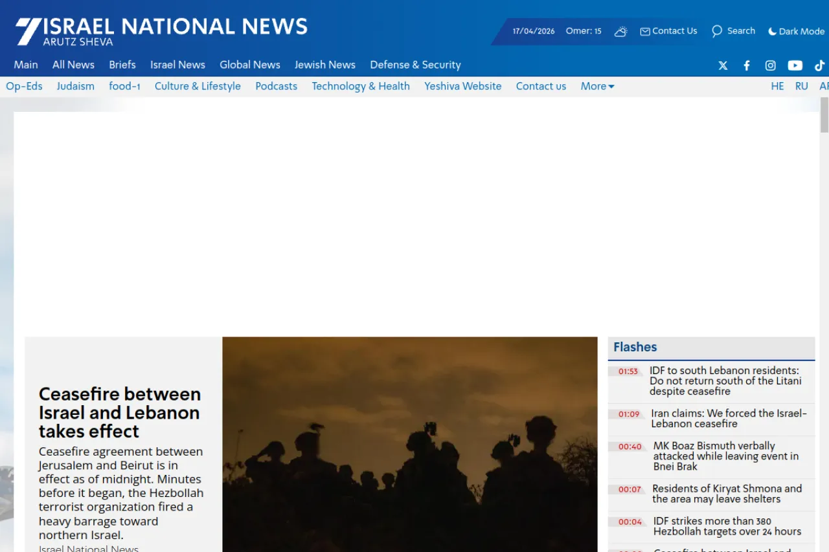Image resolution: width=829 pixels, height=552 pixels.
Task: Click the 01:53 flash timestamp
Action: coord(628,371)
